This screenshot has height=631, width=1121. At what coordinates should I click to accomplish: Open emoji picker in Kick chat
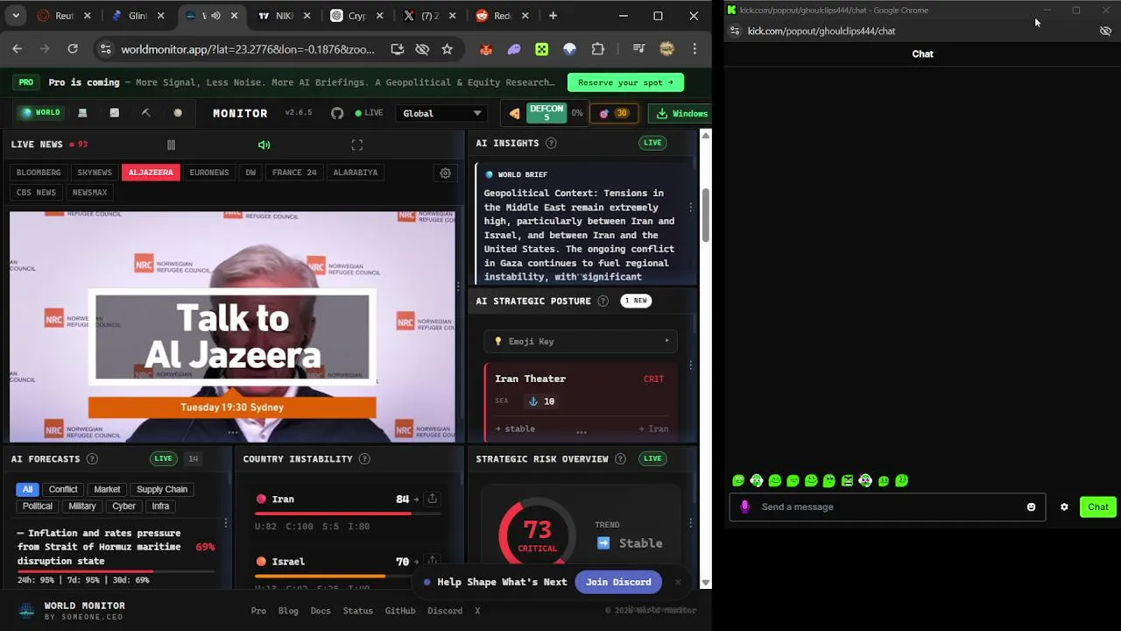(1031, 507)
